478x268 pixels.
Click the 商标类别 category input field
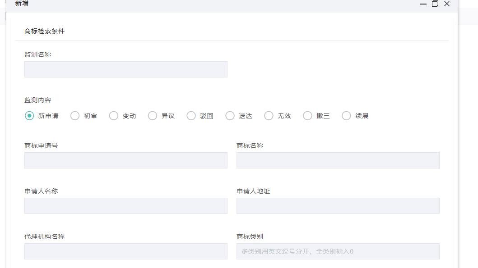click(x=338, y=251)
